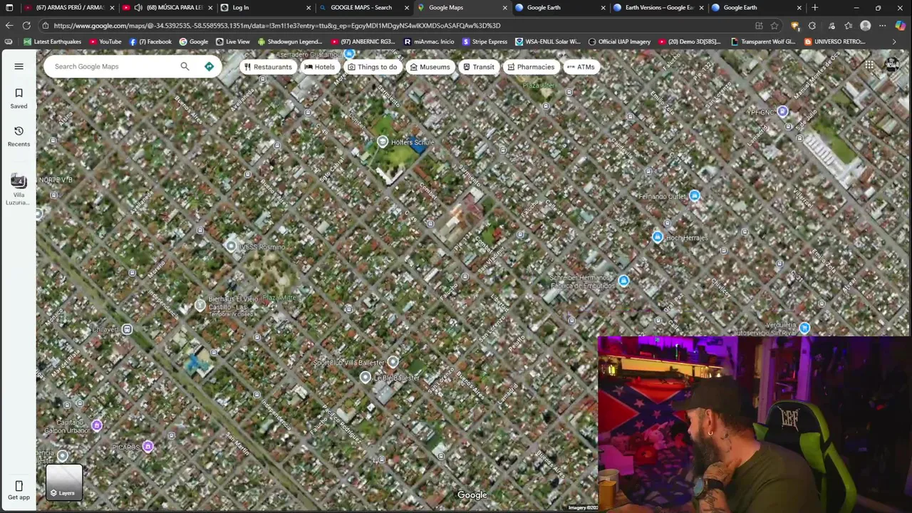Click the Sportclub Villa Ballester marker
This screenshot has height=513, width=912.
pyautogui.click(x=393, y=362)
